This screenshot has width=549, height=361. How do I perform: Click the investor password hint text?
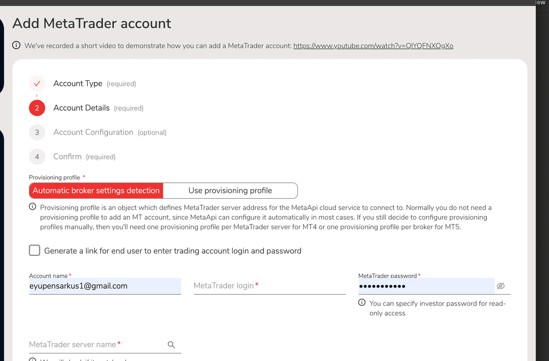point(438,308)
